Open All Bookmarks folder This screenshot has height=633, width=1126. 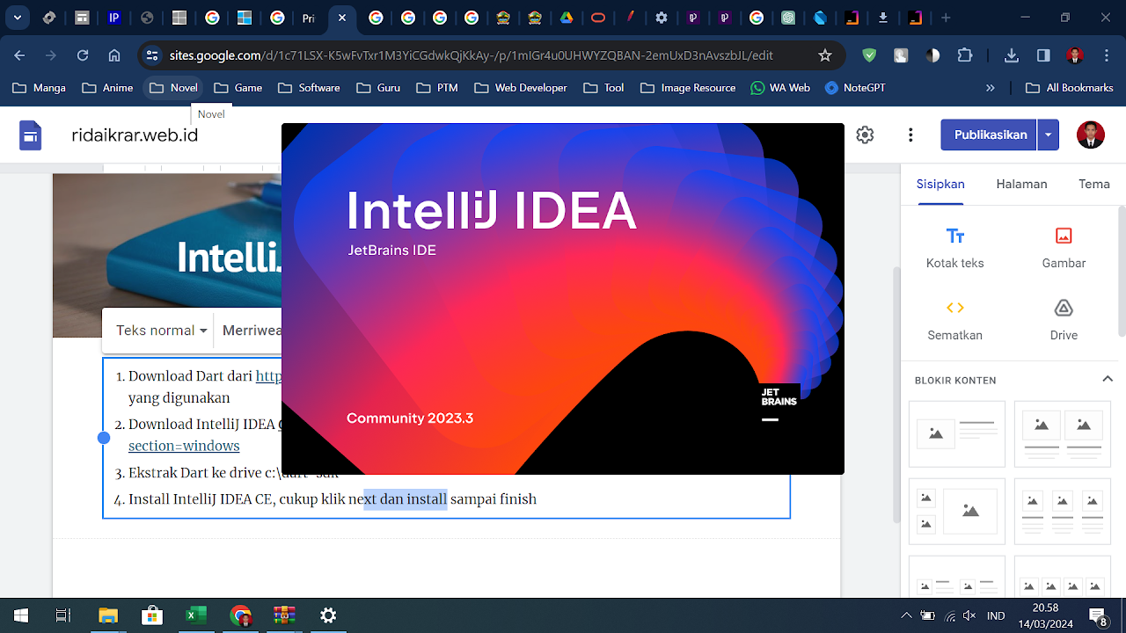(x=1070, y=88)
